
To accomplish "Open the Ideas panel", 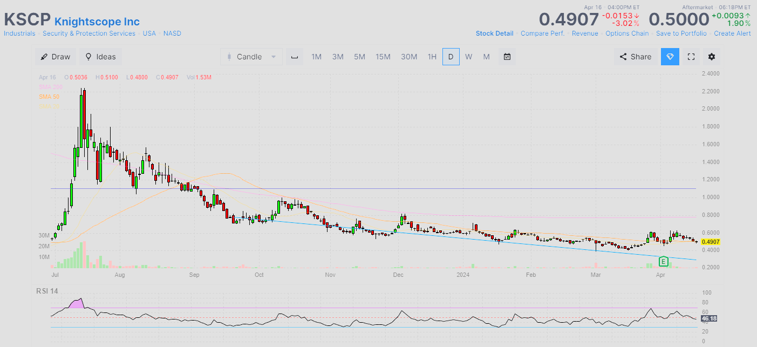I will click(100, 57).
